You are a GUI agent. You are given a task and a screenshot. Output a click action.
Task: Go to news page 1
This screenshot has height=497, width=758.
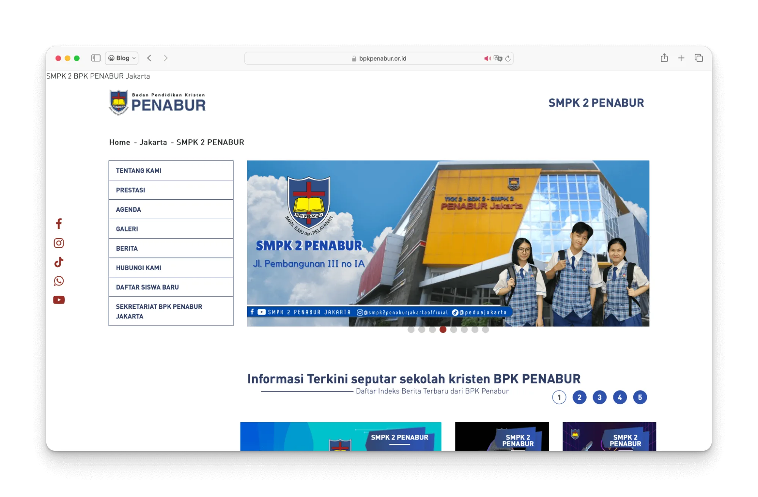559,398
